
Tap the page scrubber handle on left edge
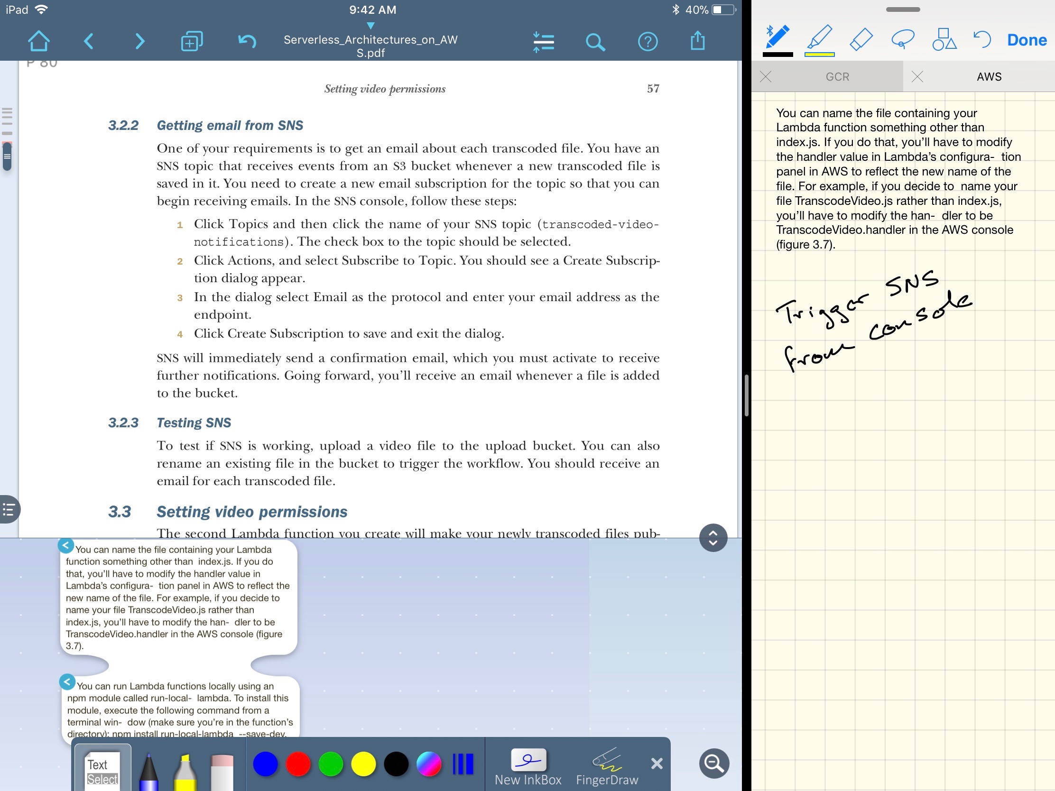tap(7, 156)
